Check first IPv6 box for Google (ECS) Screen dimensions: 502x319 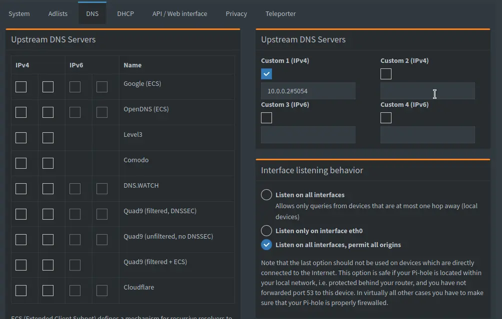pyautogui.click(x=75, y=87)
